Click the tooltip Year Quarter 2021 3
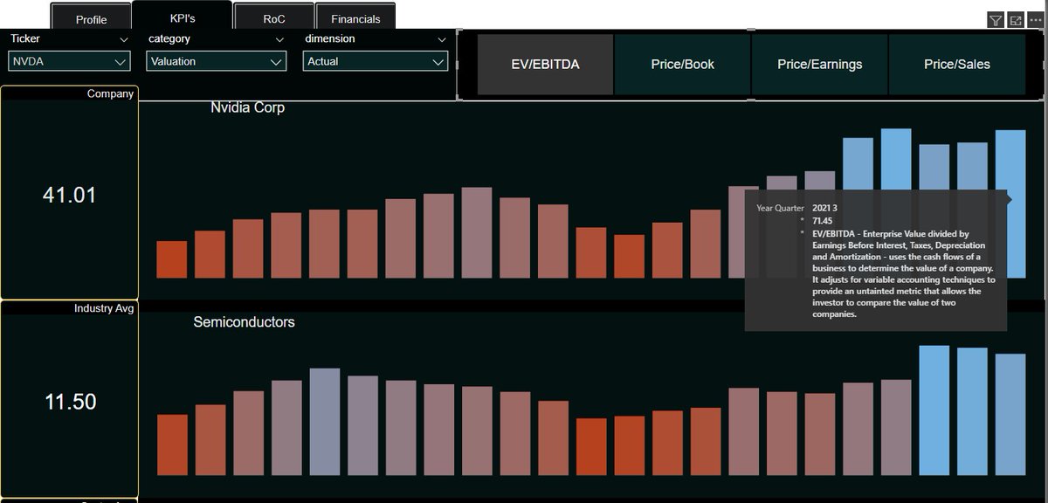Screen dimensions: 1048x503 824,208
